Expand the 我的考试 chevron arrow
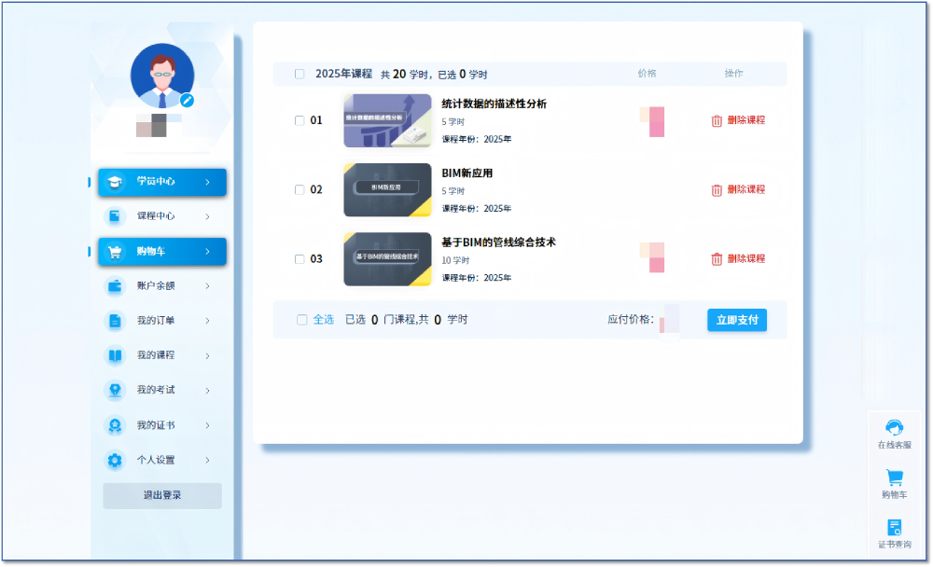Screen dimensions: 933x567 [207, 390]
